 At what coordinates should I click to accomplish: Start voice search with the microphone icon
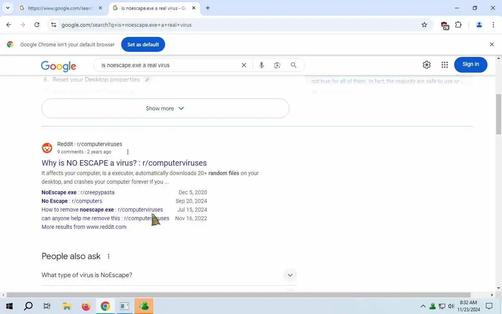262,65
